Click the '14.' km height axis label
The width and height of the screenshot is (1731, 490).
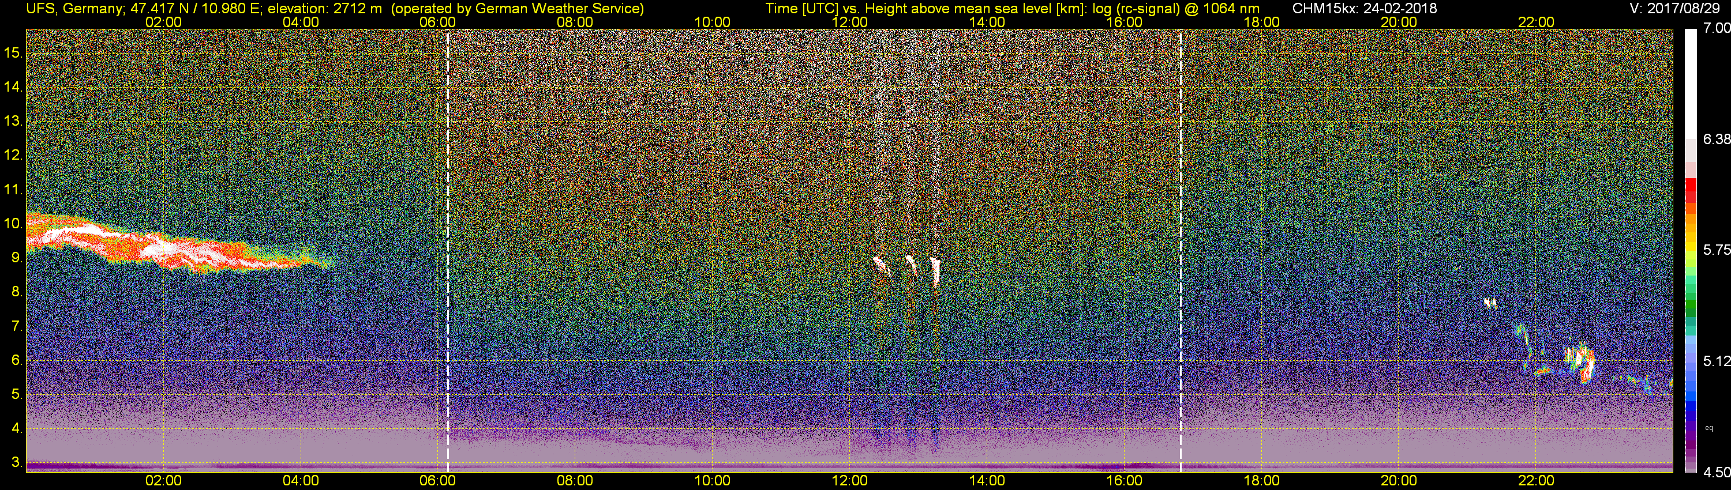tap(13, 86)
